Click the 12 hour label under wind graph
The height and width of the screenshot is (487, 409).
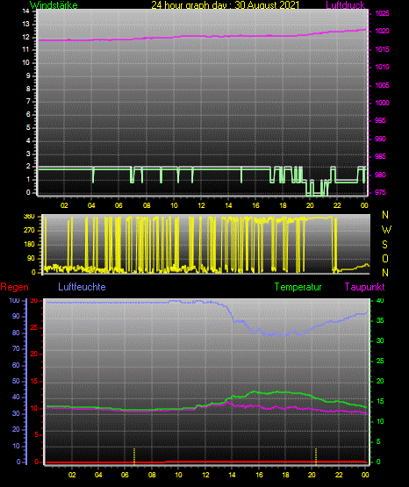pos(201,205)
